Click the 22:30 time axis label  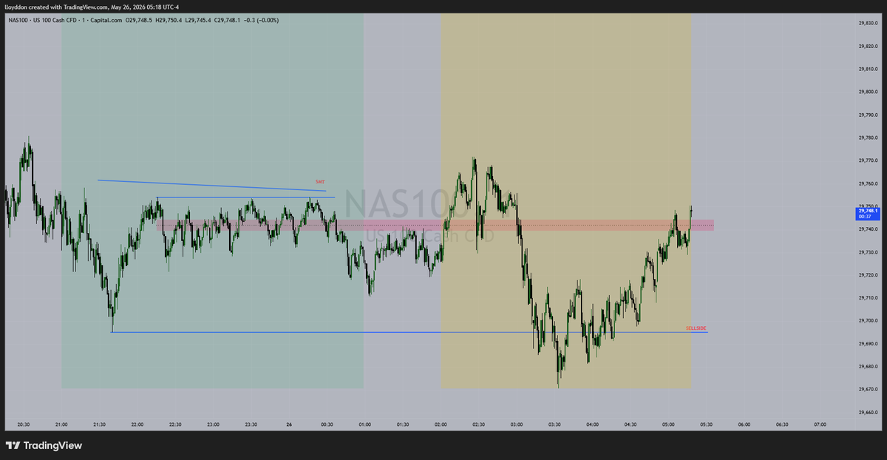pos(175,425)
